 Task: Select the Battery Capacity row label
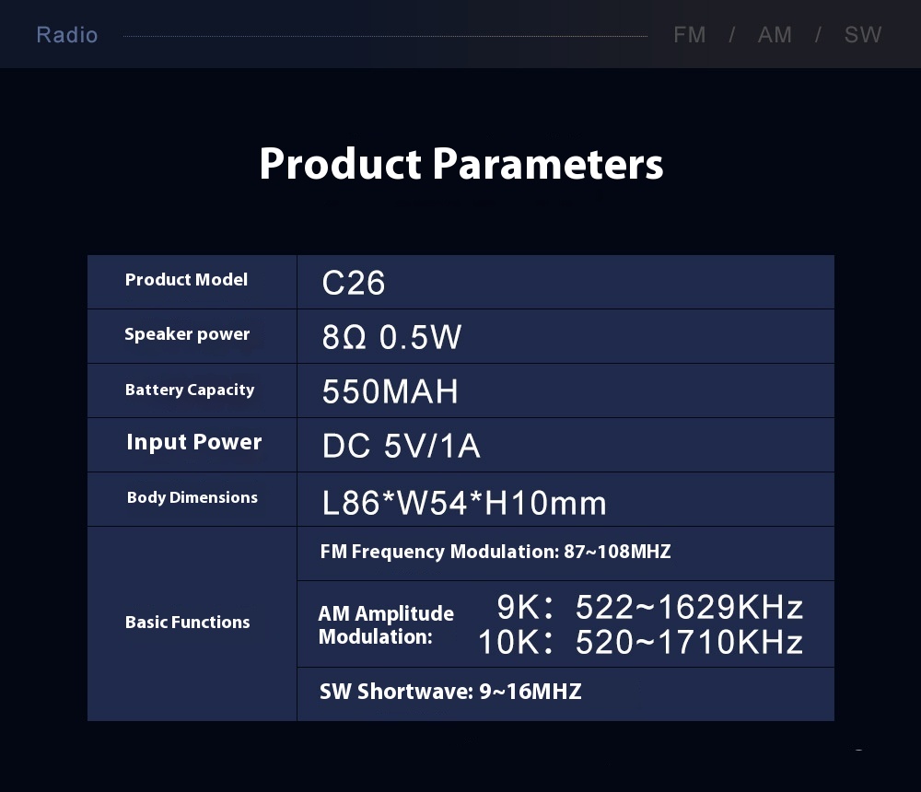[x=190, y=390]
